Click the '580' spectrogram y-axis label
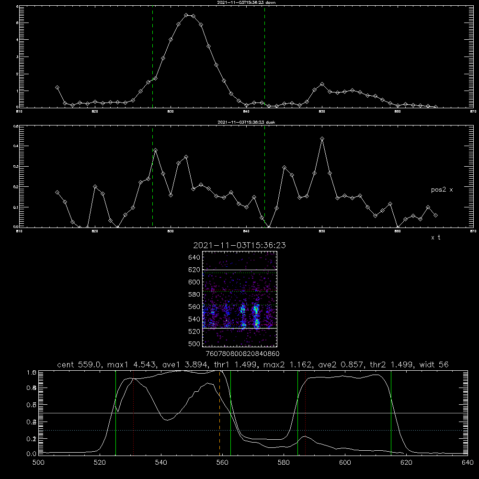The height and width of the screenshot is (479, 479). click(x=194, y=295)
